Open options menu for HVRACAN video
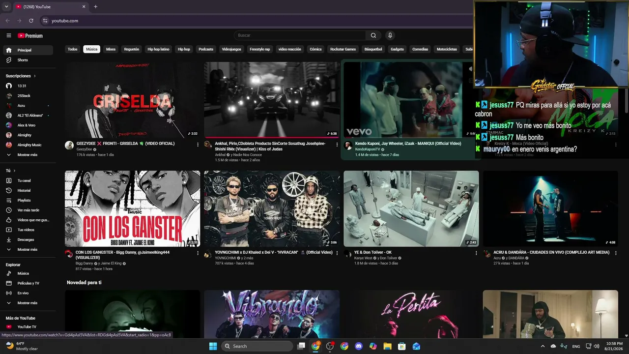The width and height of the screenshot is (629, 354). pos(337,253)
